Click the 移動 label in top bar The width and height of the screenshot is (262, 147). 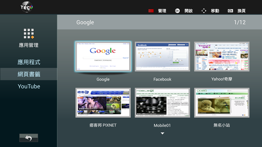(215, 11)
